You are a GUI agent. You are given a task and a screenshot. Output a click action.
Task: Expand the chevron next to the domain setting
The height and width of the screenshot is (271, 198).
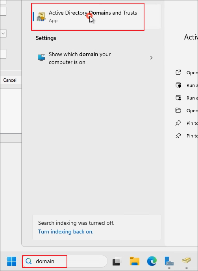151,58
